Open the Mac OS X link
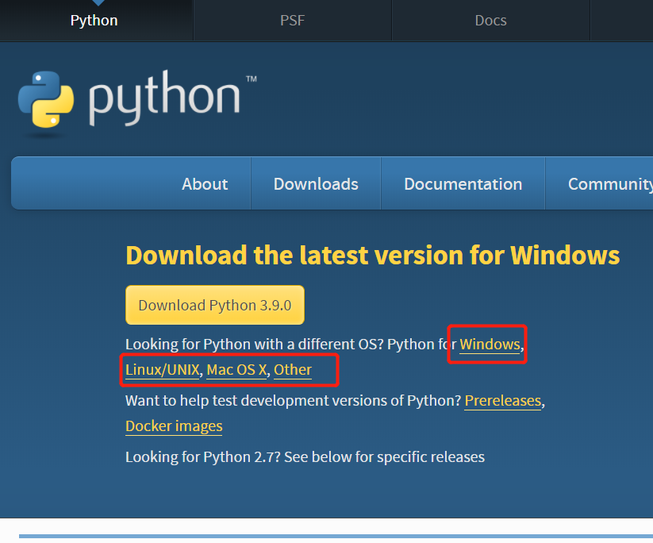Viewport: 653px width, 543px height. [236, 370]
